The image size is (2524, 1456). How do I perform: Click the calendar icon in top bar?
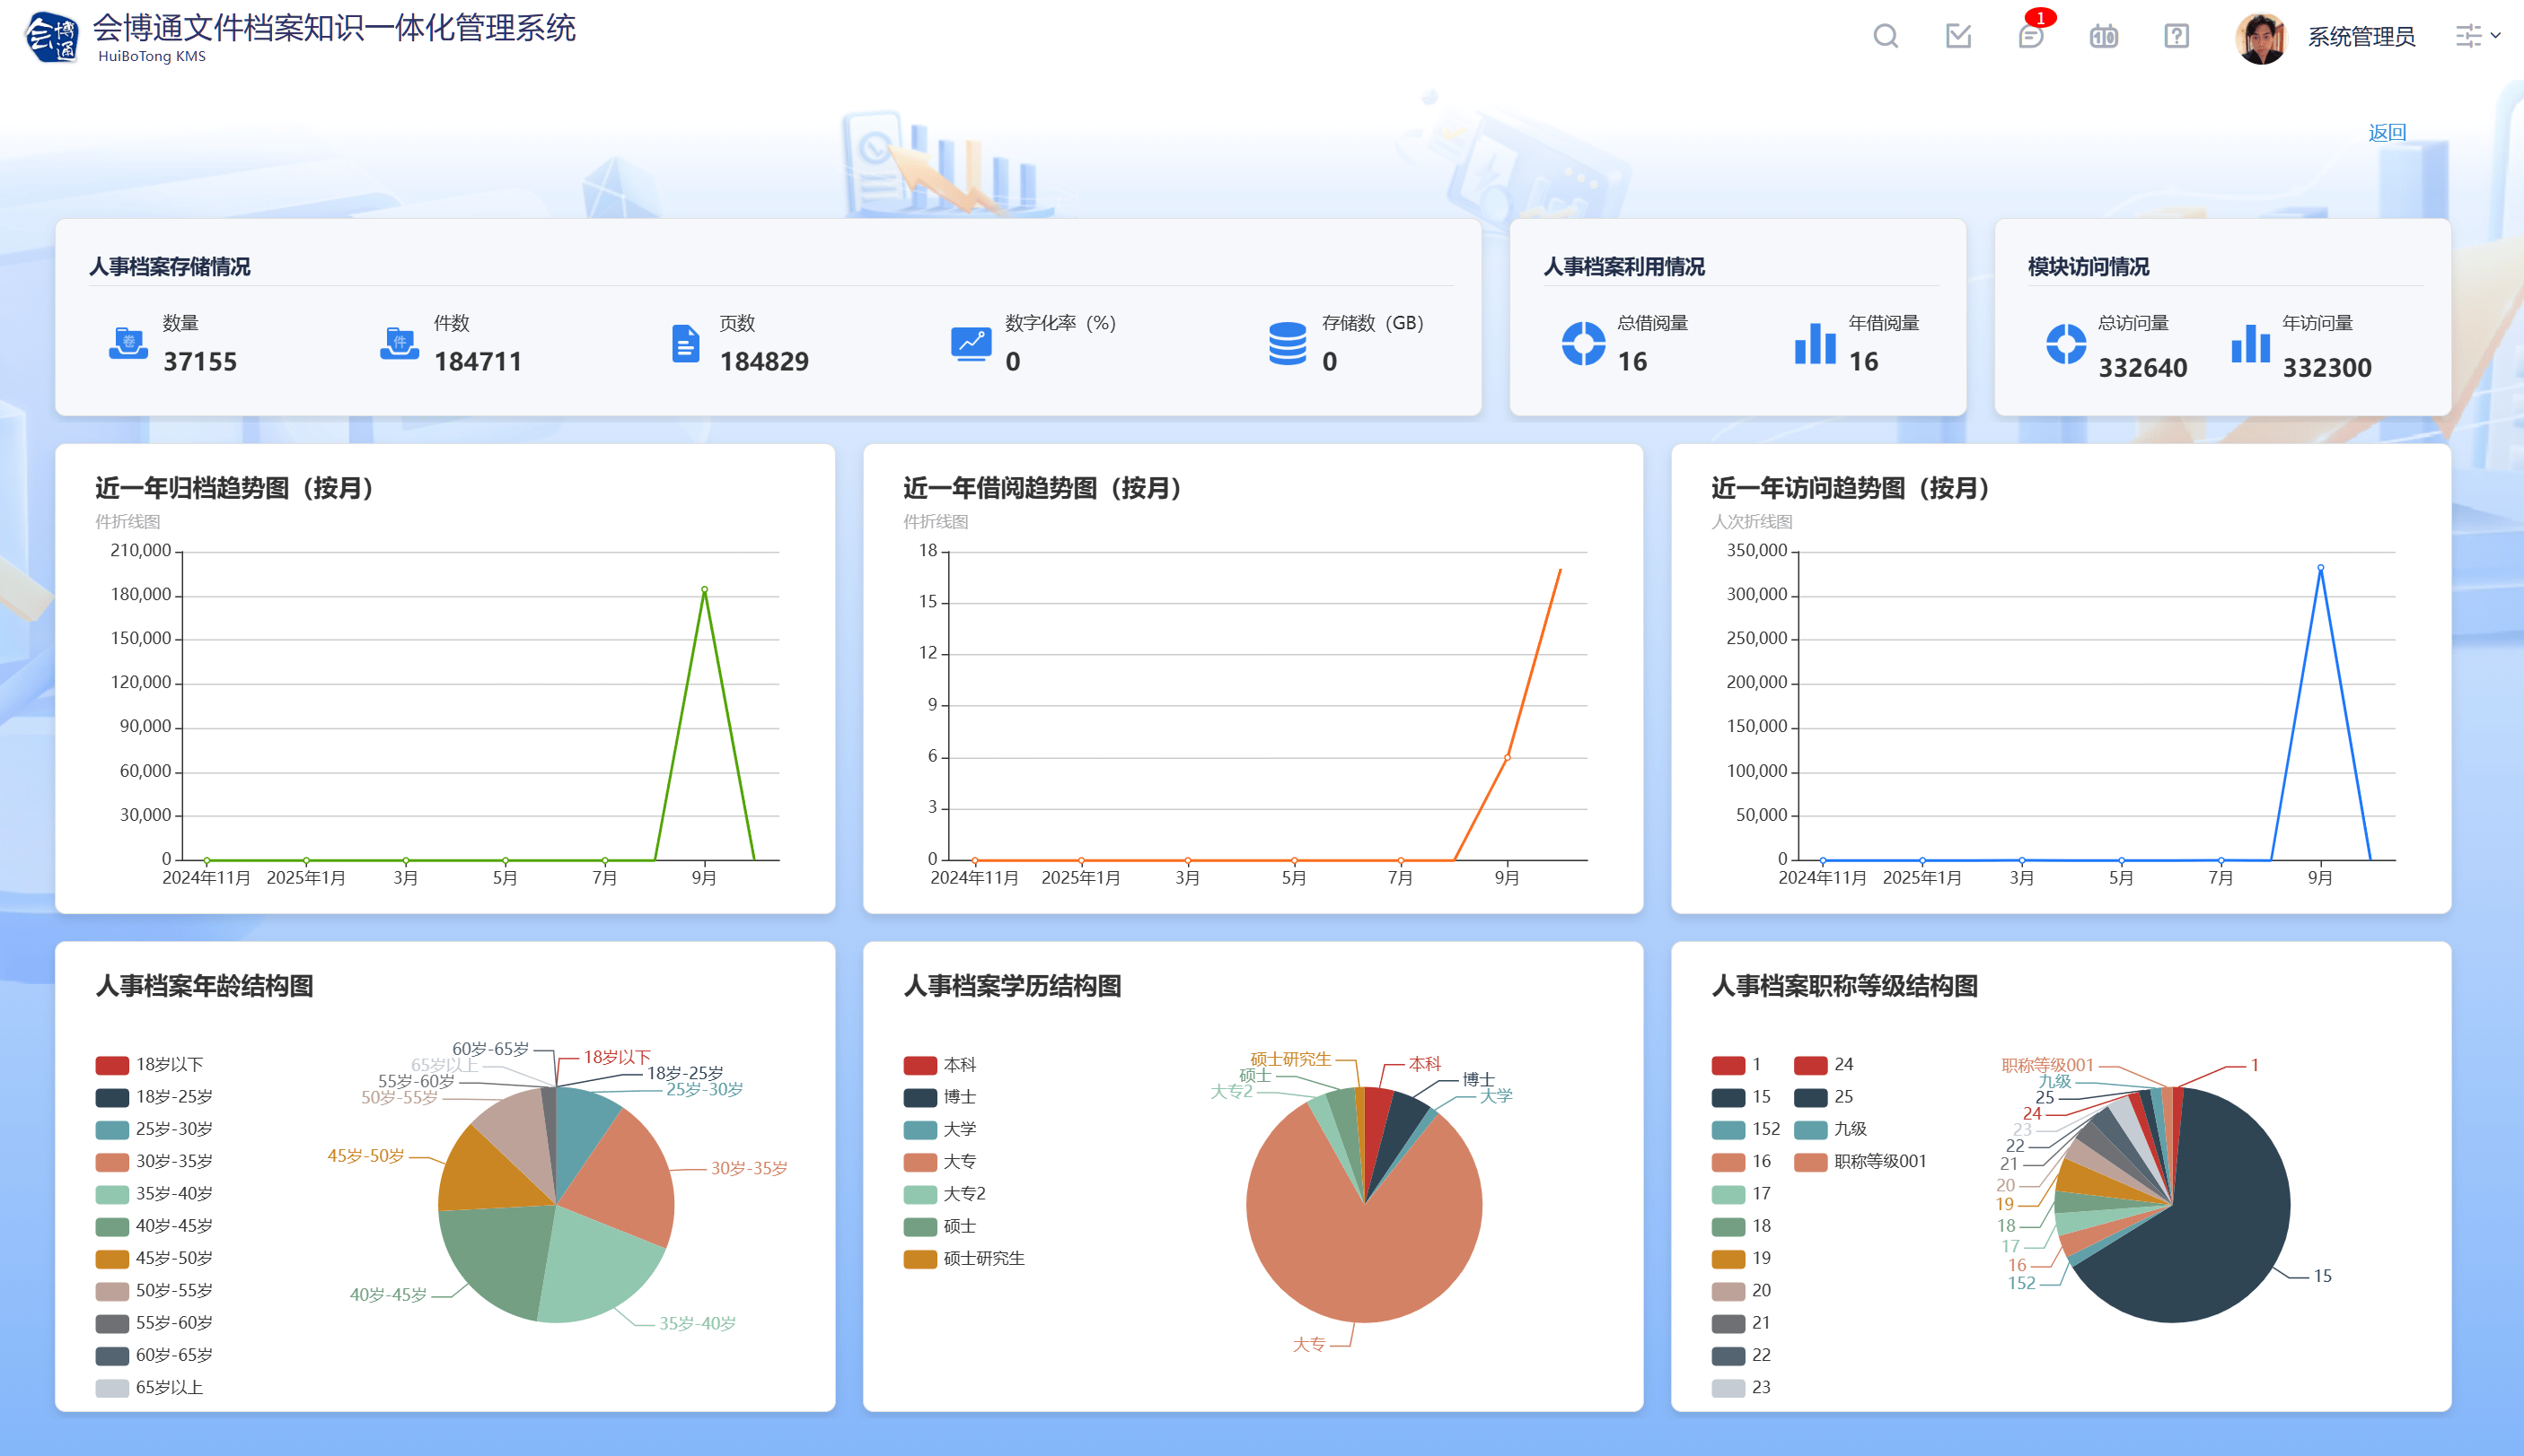point(2104,37)
